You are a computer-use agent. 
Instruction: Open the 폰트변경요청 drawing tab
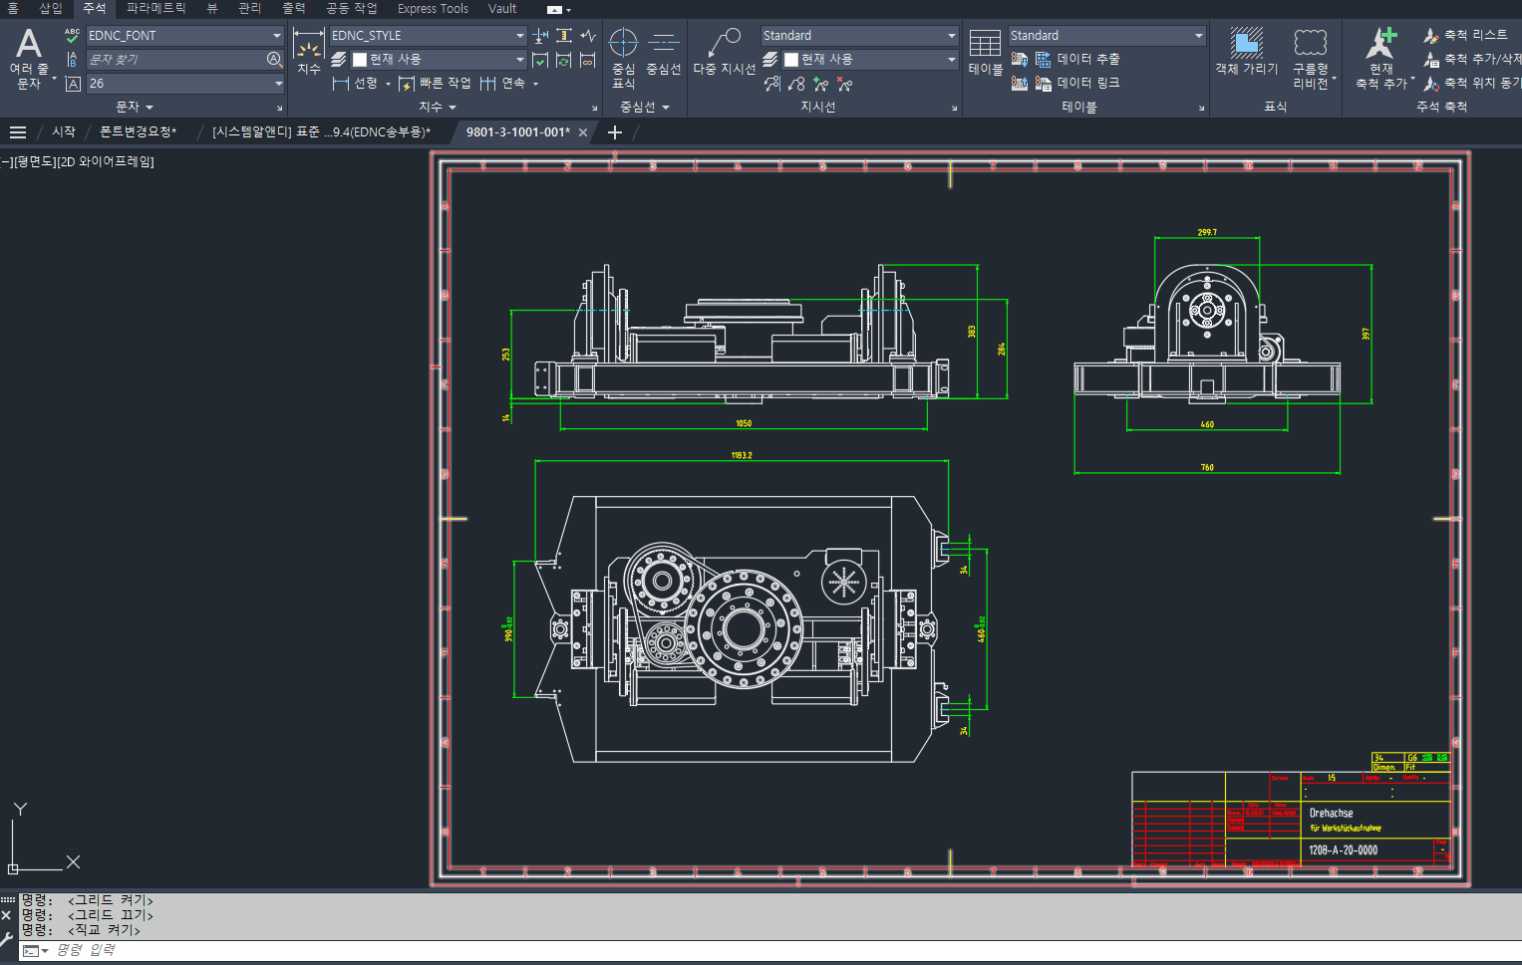click(x=138, y=132)
